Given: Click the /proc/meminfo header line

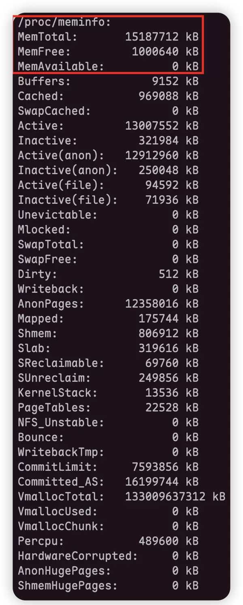Looking at the screenshot, I should (64, 22).
